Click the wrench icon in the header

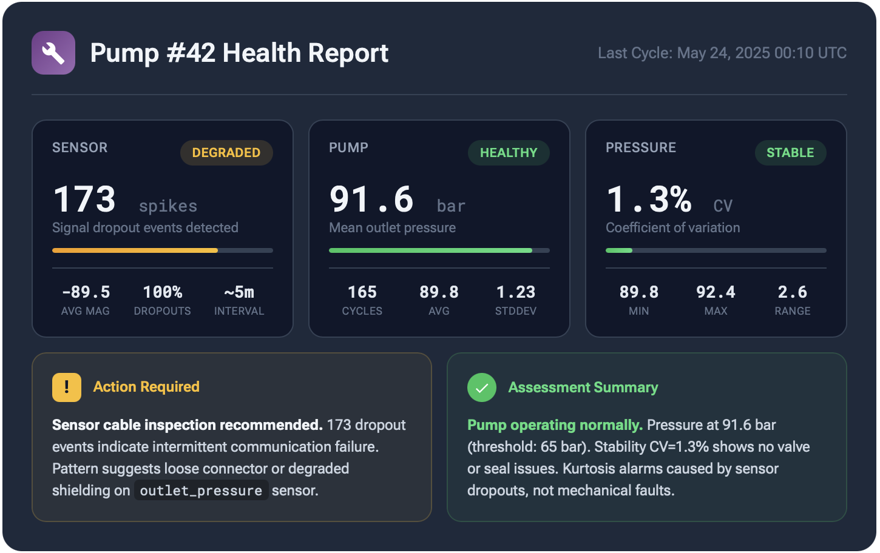pyautogui.click(x=53, y=52)
